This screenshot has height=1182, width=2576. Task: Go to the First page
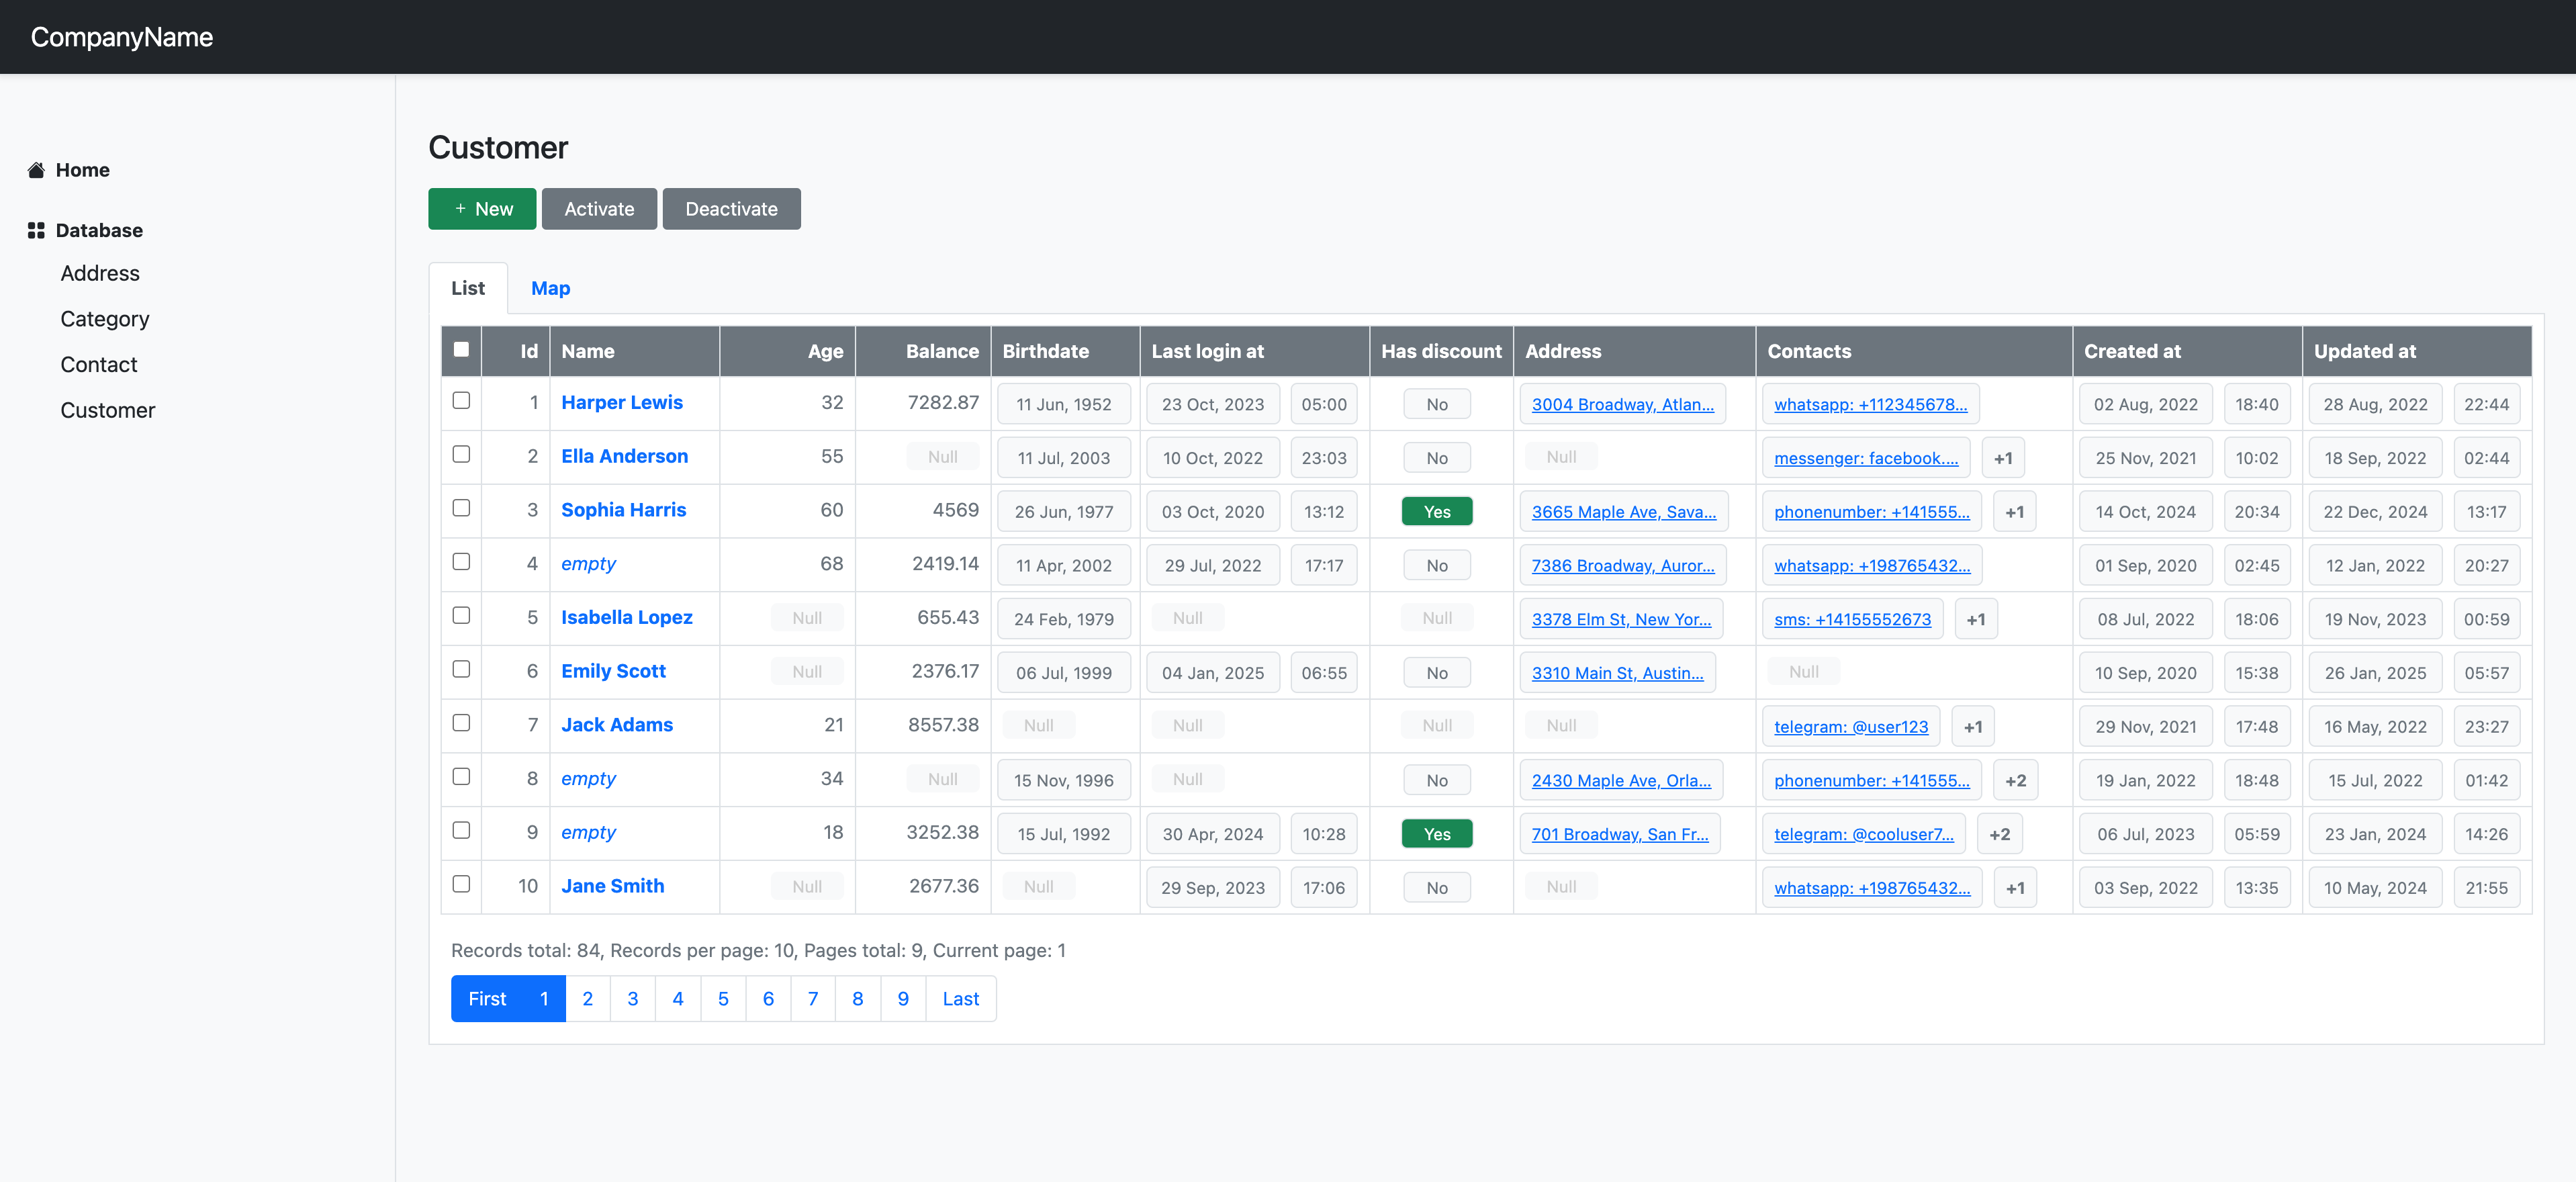coord(487,999)
